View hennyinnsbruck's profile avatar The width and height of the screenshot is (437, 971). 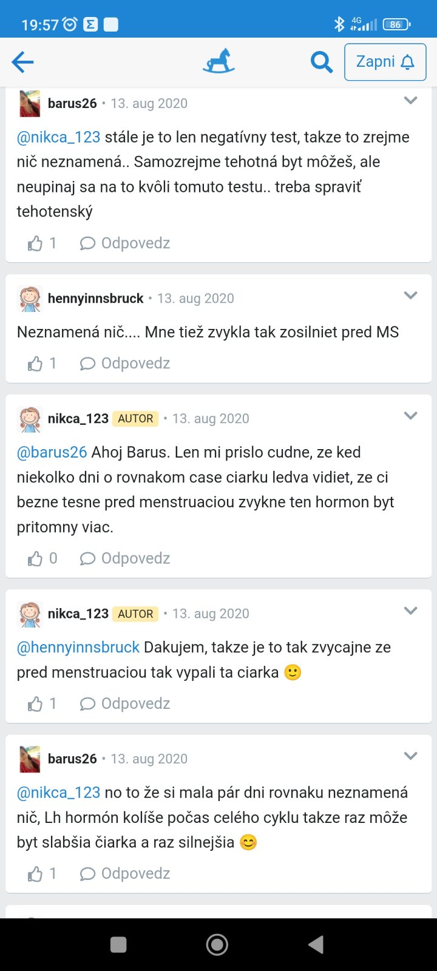coord(30,299)
